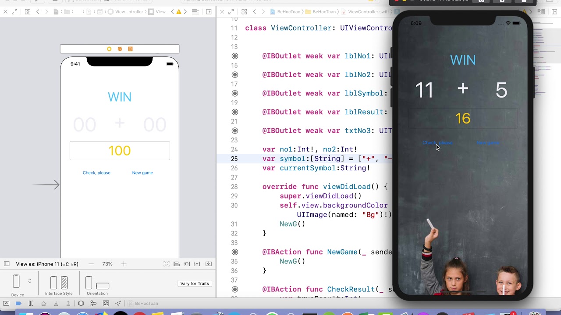Close the code editor pane
This screenshot has height=315, width=561.
click(222, 12)
